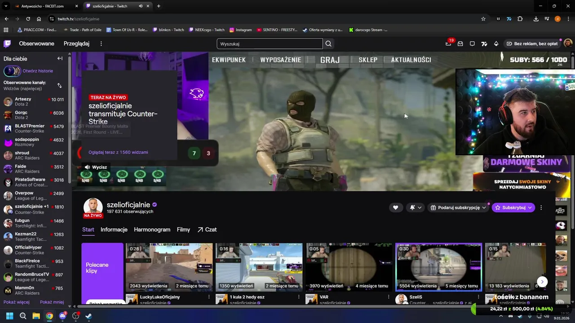Expand the Subskrybuj dropdown
This screenshot has width=575, height=323.
click(x=530, y=207)
